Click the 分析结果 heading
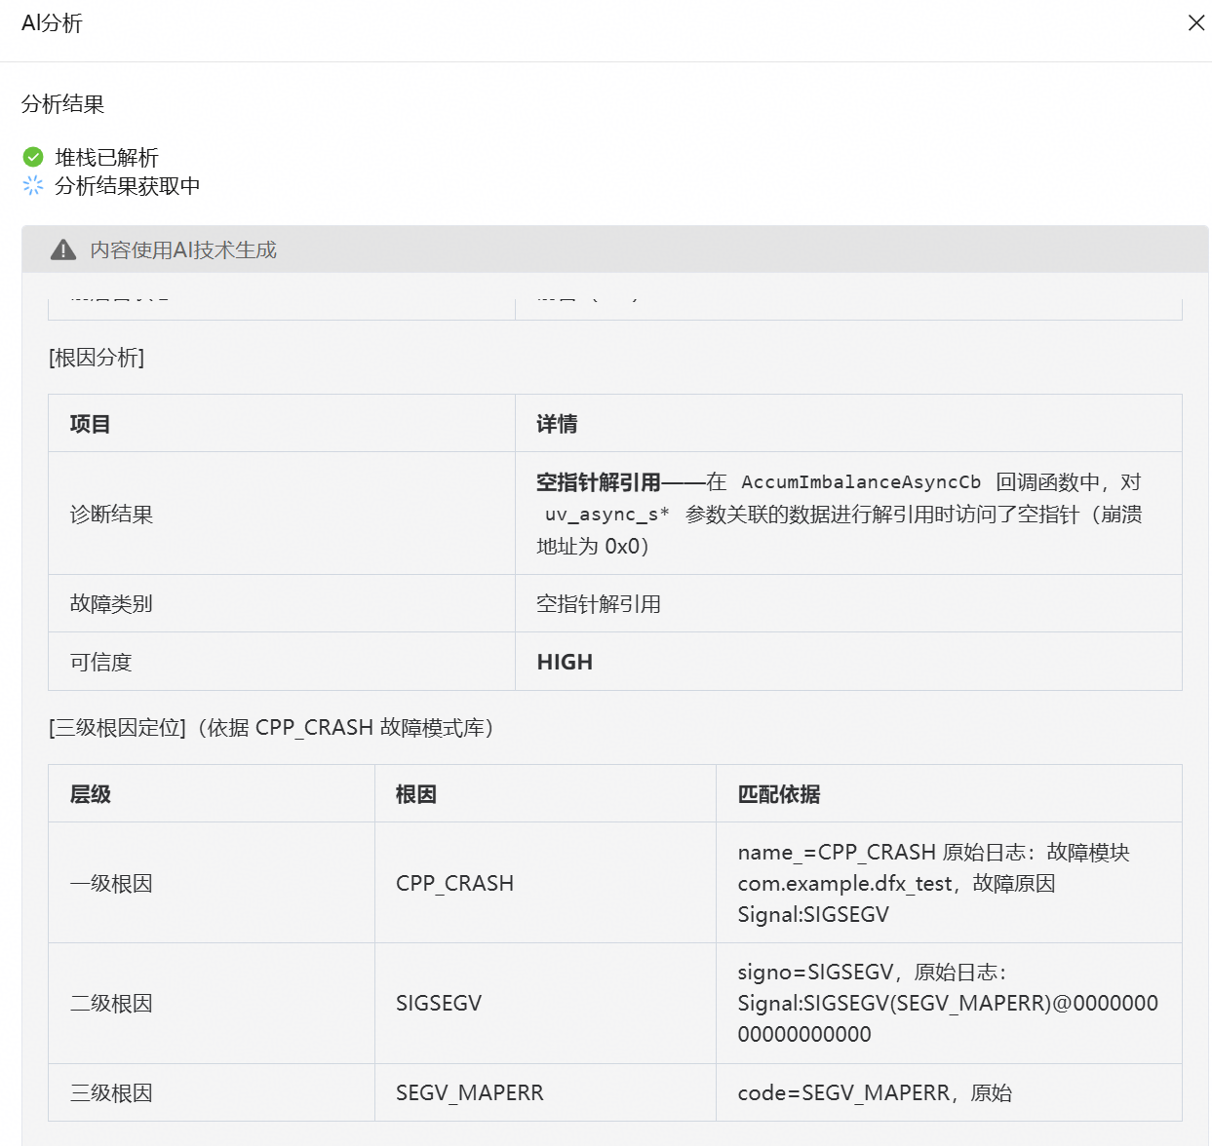The height and width of the screenshot is (1146, 1212). (62, 104)
